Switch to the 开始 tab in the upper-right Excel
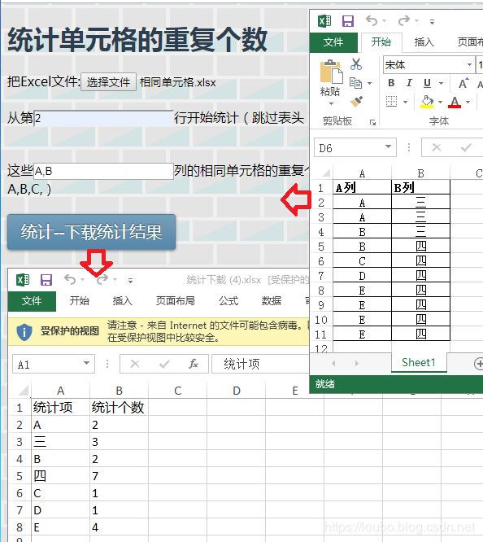Viewport: 483px width, 542px height. pyautogui.click(x=381, y=42)
